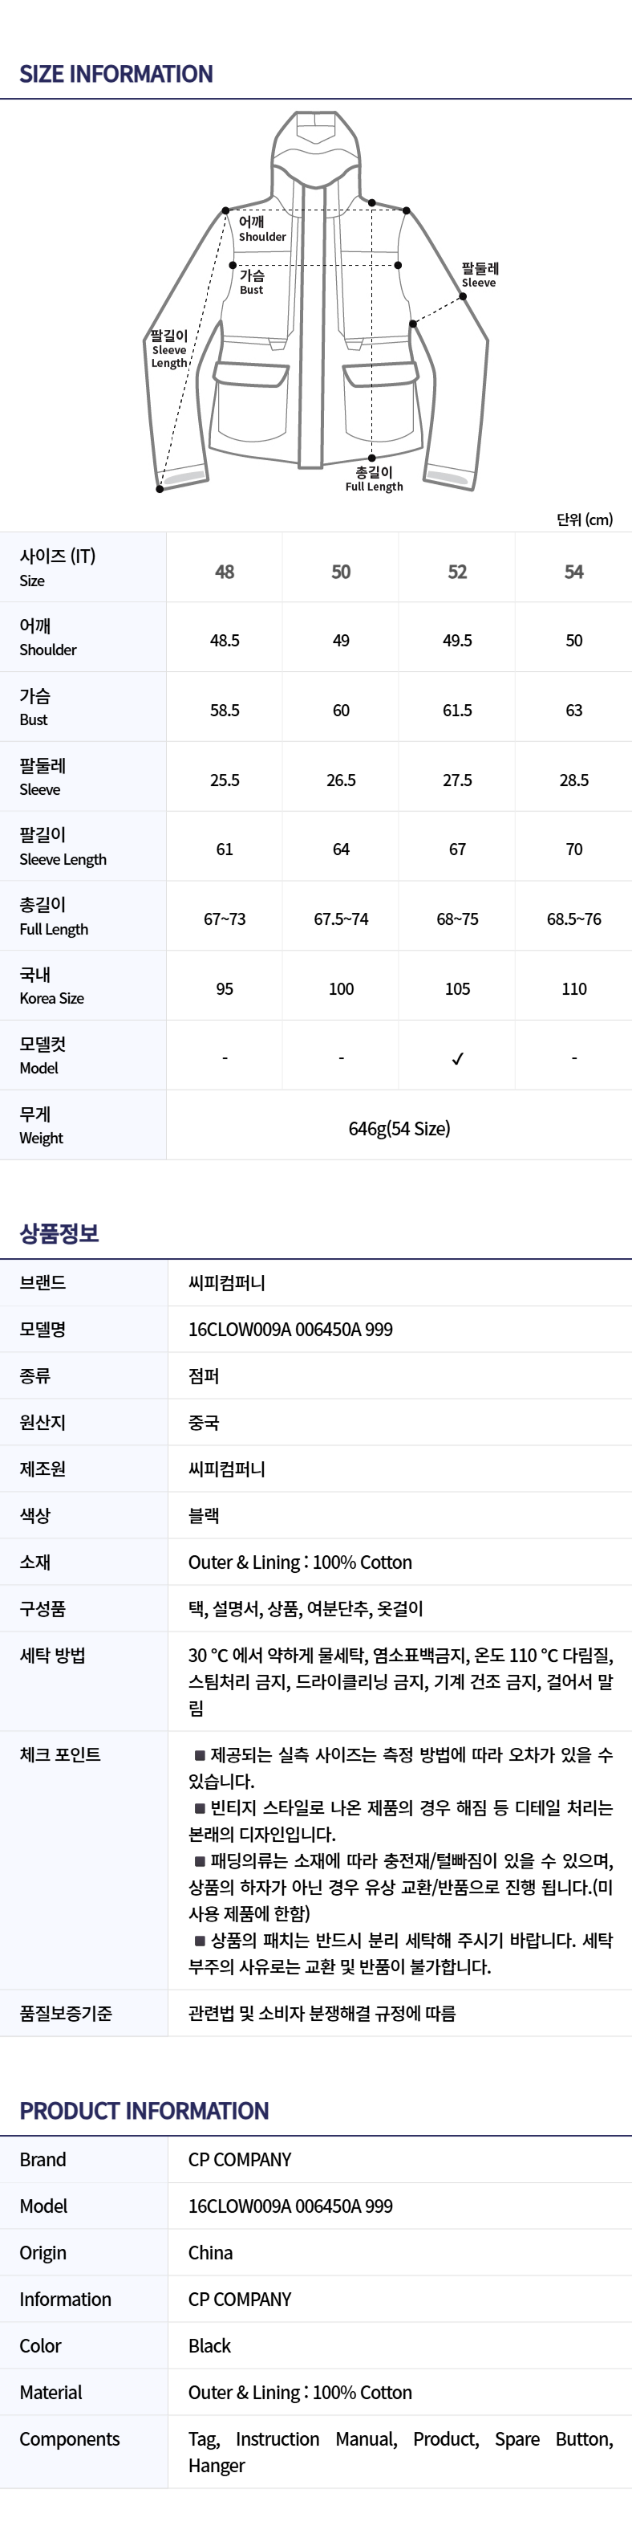
Task: Click the Korean model number 16CLOW009A value
Action: (x=290, y=1330)
